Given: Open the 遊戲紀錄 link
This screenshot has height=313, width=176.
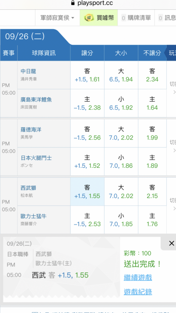Looking at the screenshot, I should pos(138,292).
